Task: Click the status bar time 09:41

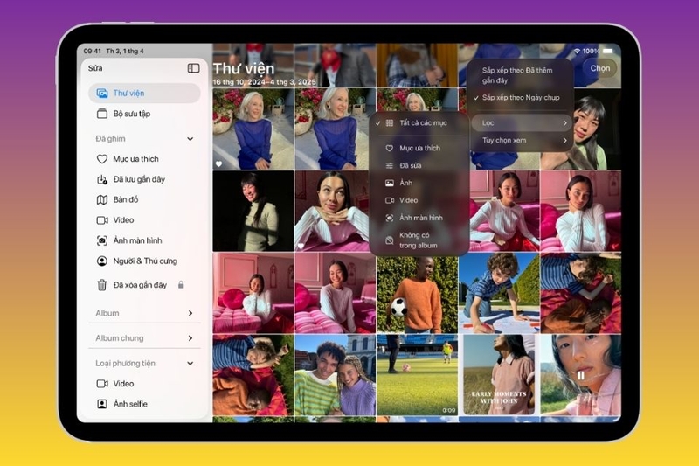Action: 93,52
